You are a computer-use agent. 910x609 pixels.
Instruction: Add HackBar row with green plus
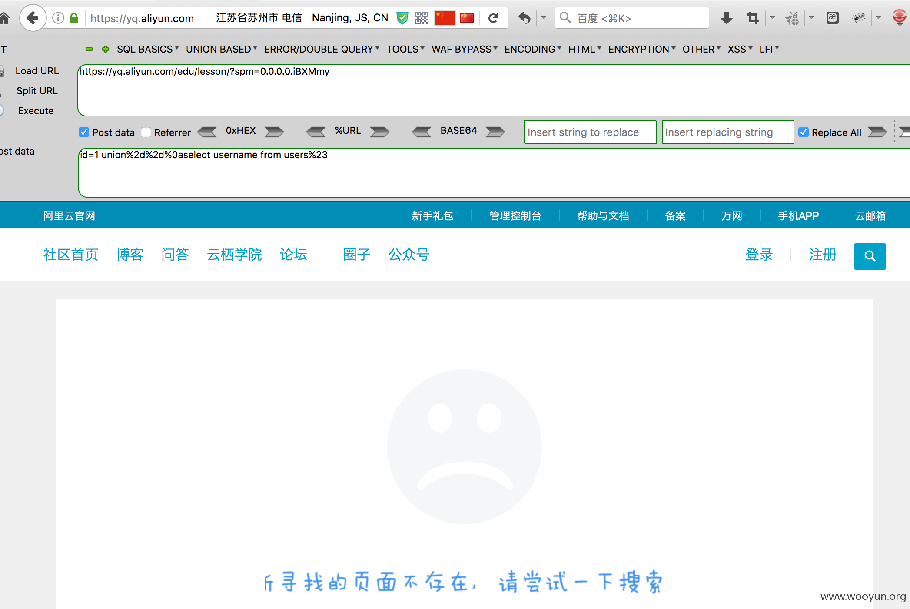[105, 49]
